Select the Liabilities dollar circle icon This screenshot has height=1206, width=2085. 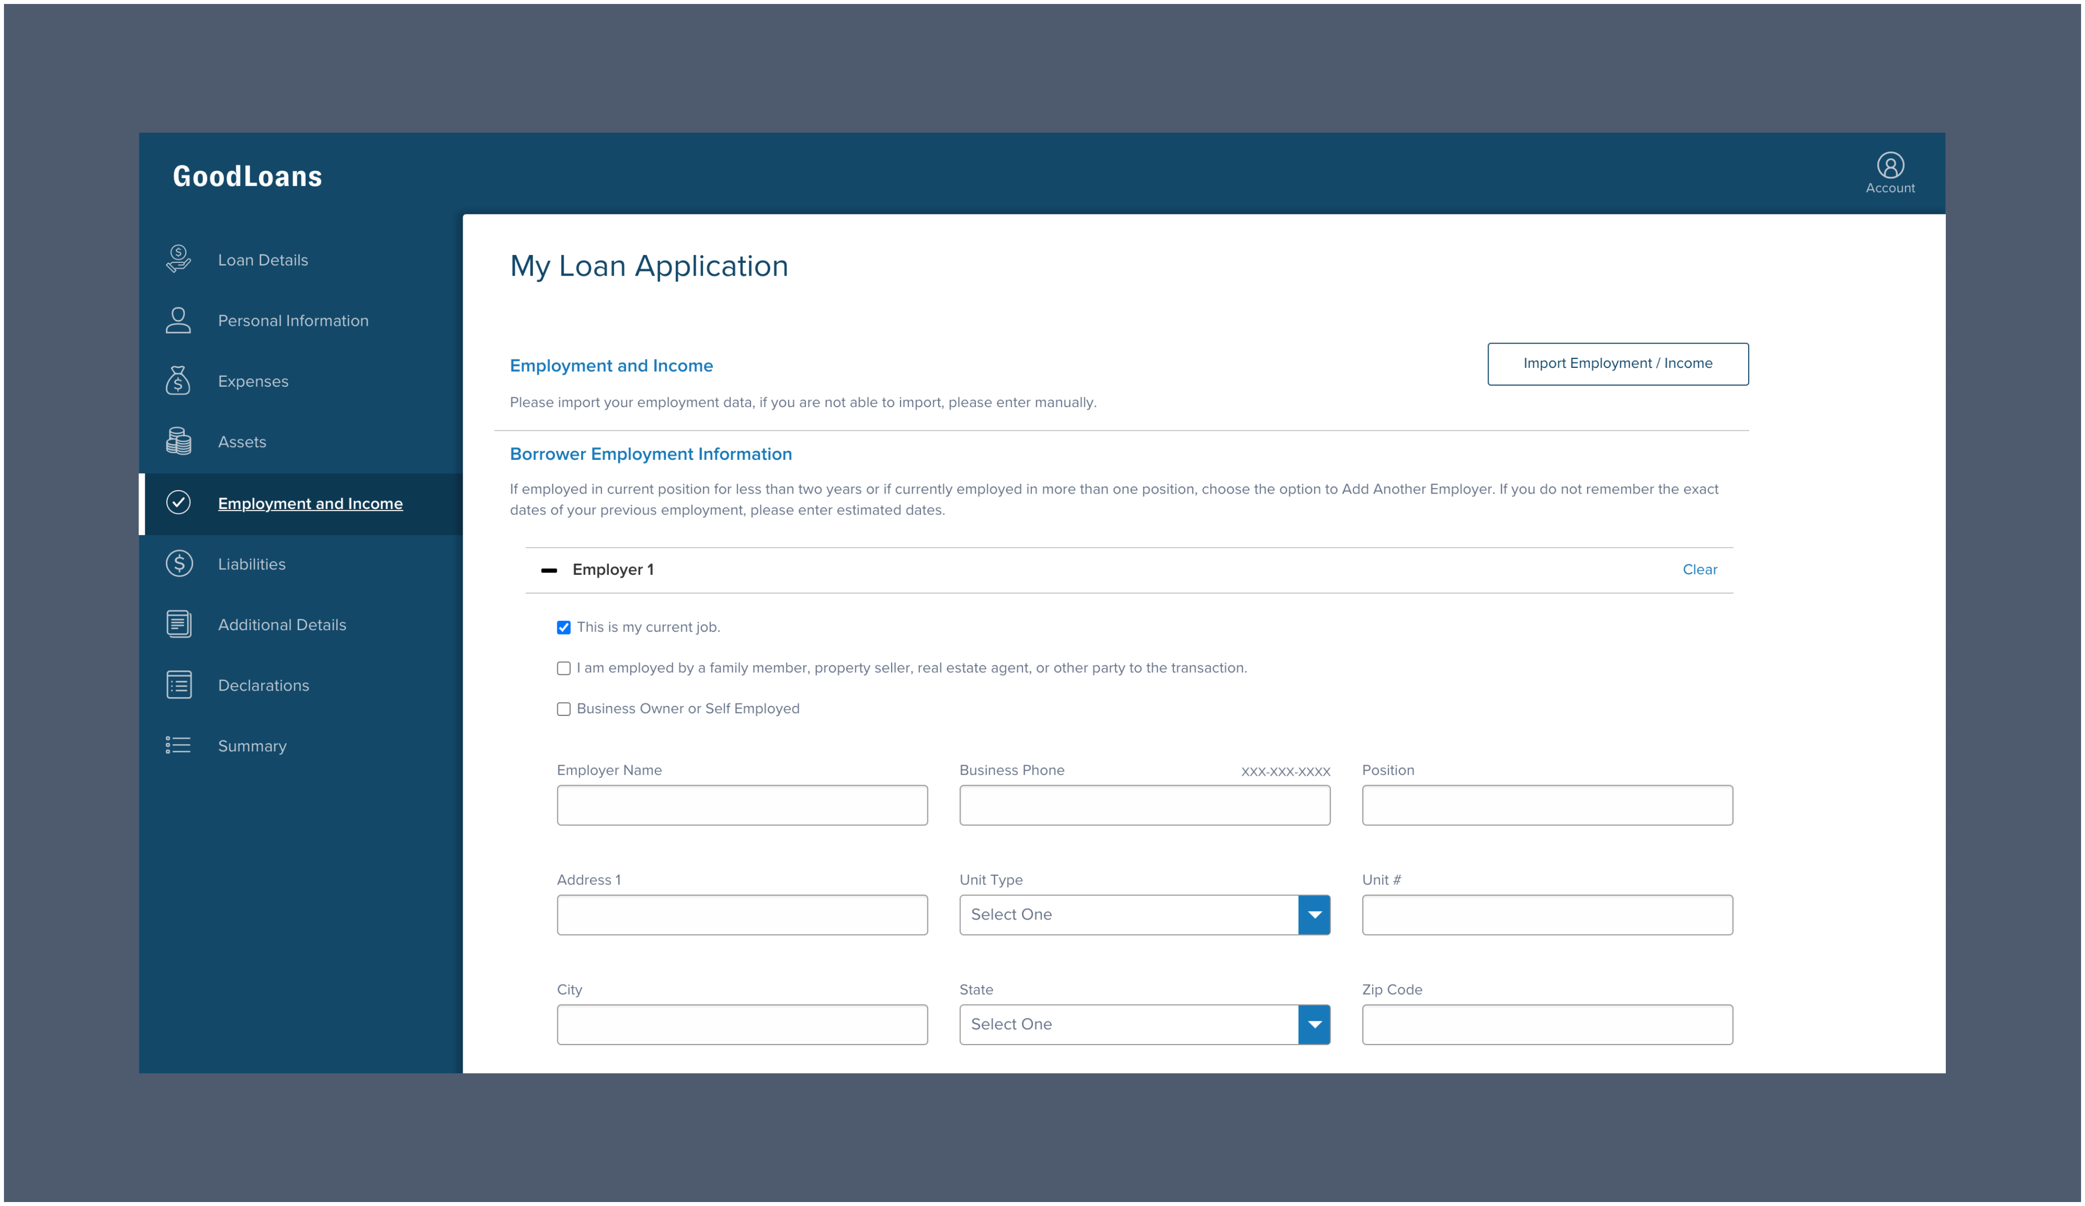click(x=178, y=563)
